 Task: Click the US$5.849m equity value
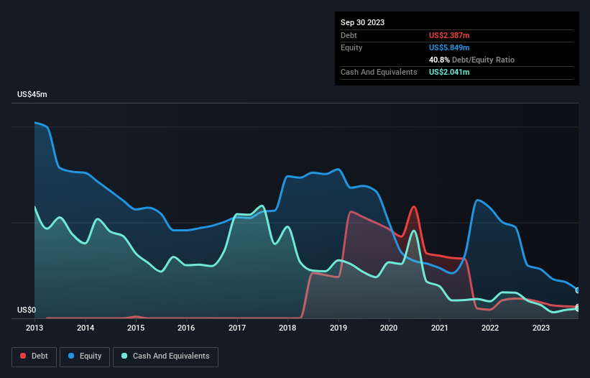tap(449, 47)
